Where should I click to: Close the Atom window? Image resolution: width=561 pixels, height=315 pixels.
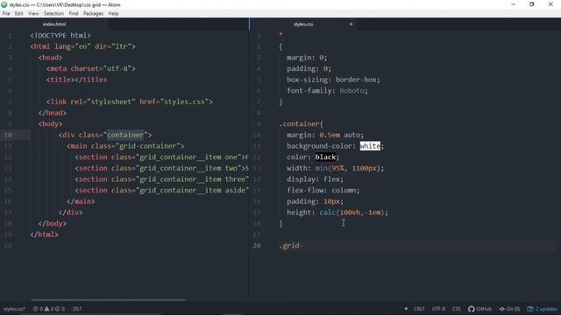pyautogui.click(x=550, y=4)
